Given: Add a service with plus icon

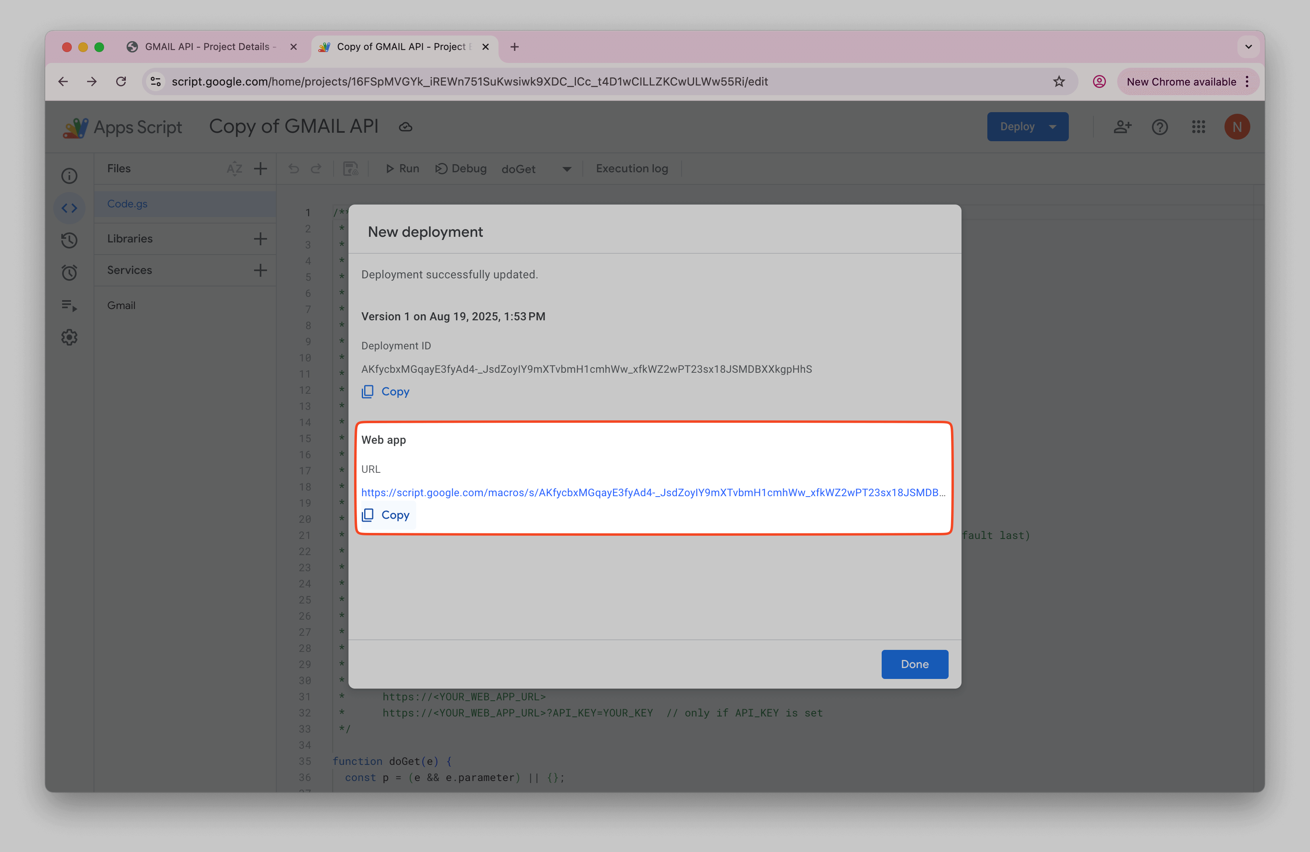Looking at the screenshot, I should 261,270.
